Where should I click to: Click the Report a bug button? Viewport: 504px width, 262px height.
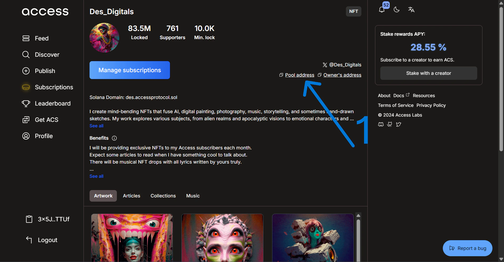[467, 248]
